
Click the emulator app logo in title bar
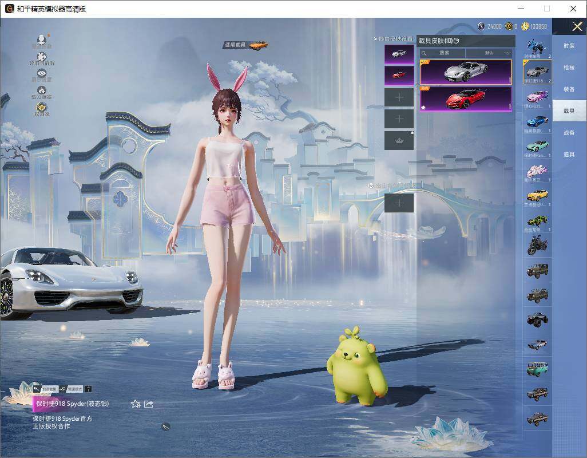coord(9,9)
